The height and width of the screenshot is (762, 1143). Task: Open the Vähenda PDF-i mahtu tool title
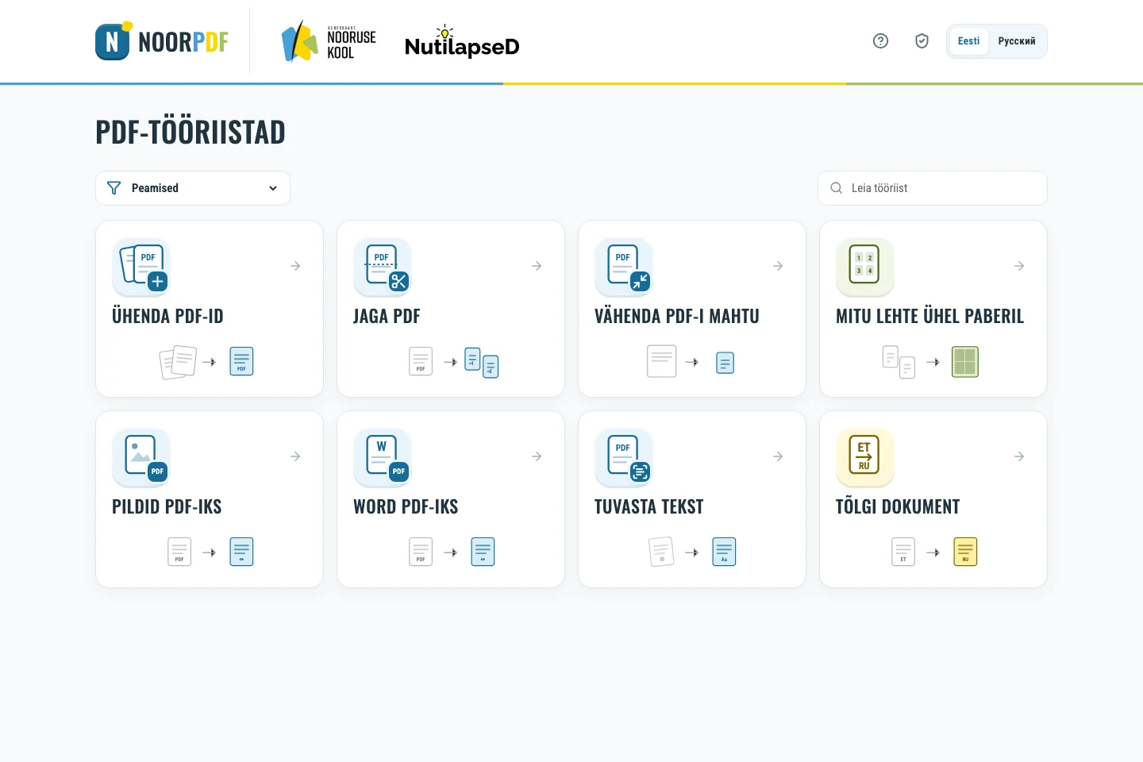[677, 316]
